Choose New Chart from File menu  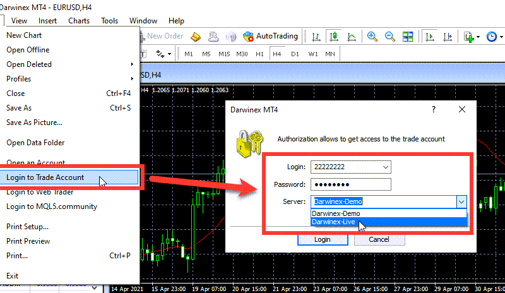coord(69,35)
